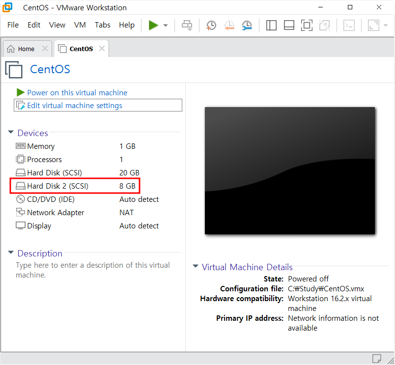
Task: Open the Help menu
Action: (127, 25)
